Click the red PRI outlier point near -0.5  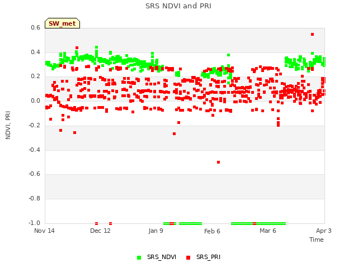pyautogui.click(x=219, y=162)
